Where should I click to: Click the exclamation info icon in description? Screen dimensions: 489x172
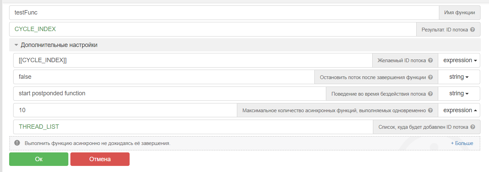(x=17, y=143)
